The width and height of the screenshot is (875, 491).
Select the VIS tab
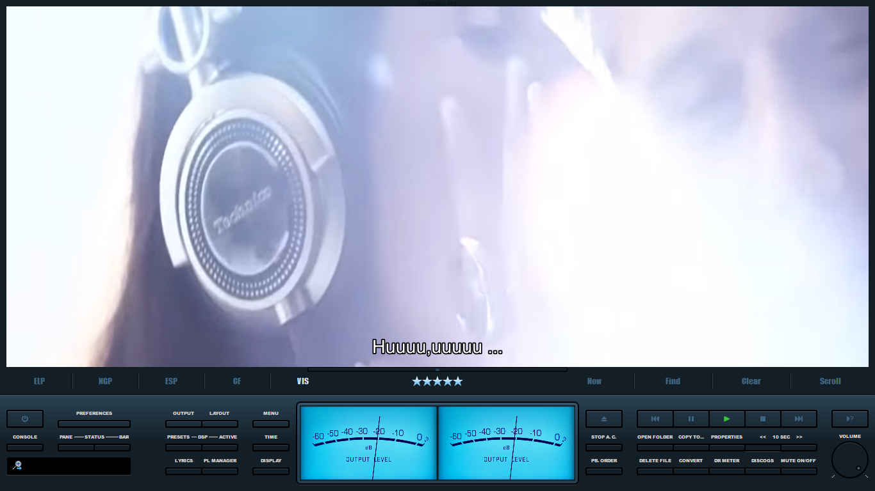(x=303, y=381)
